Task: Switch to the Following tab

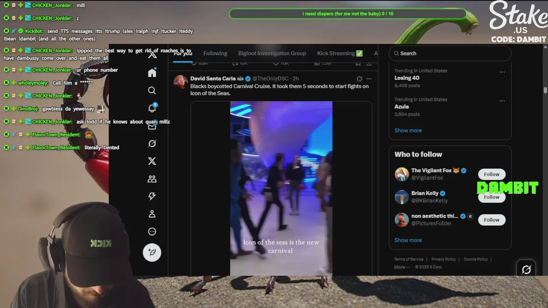Action: pyautogui.click(x=215, y=53)
